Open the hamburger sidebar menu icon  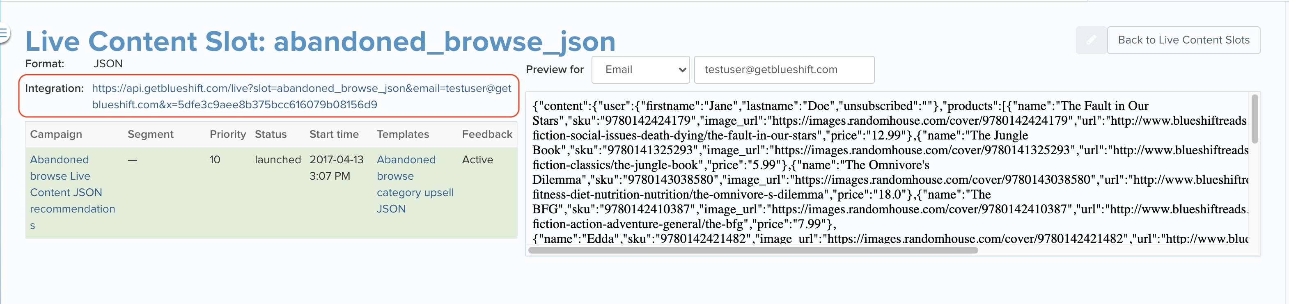click(x=4, y=34)
